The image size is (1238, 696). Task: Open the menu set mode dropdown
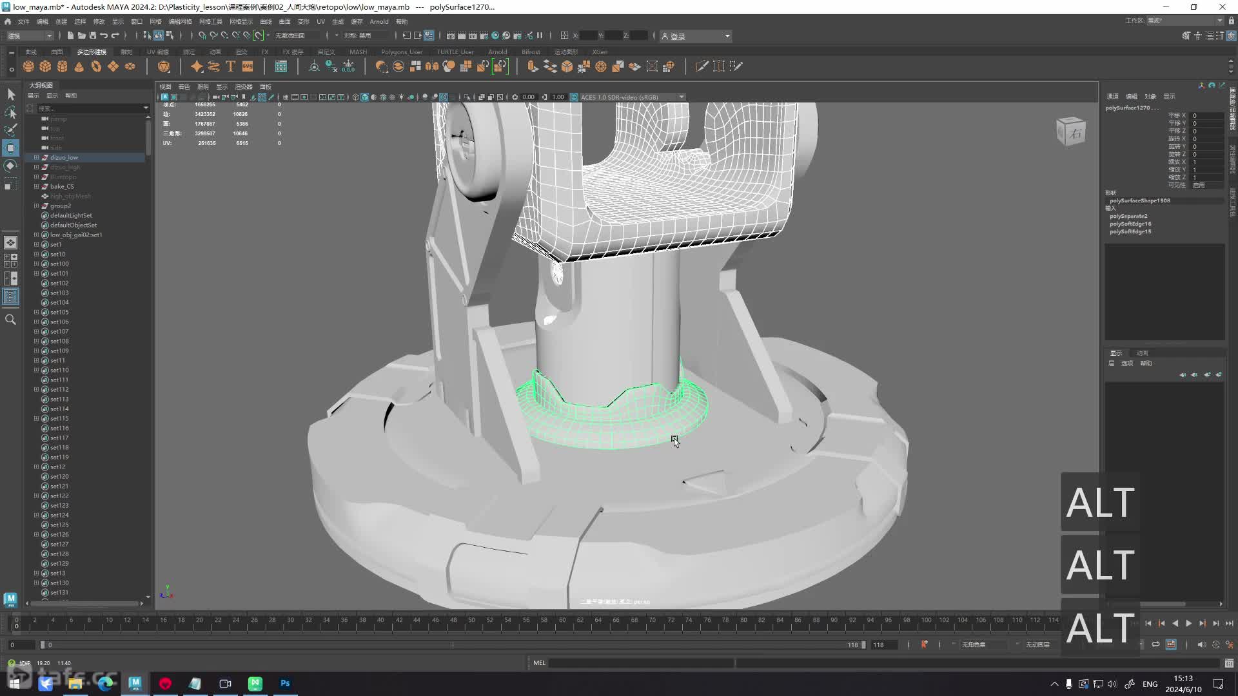pyautogui.click(x=30, y=35)
